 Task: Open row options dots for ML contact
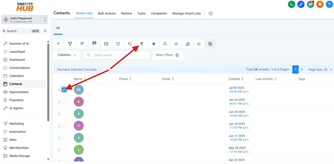59,90
